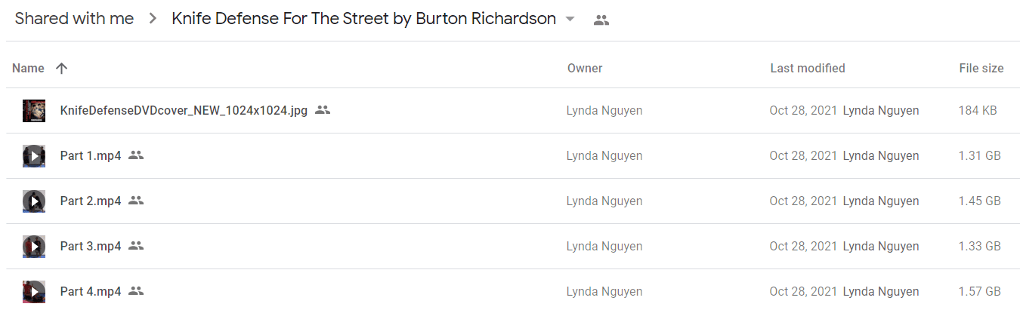This screenshot has width=1020, height=313.
Task: Click the shared icon next to Part 2.mp4
Action: pos(136,201)
